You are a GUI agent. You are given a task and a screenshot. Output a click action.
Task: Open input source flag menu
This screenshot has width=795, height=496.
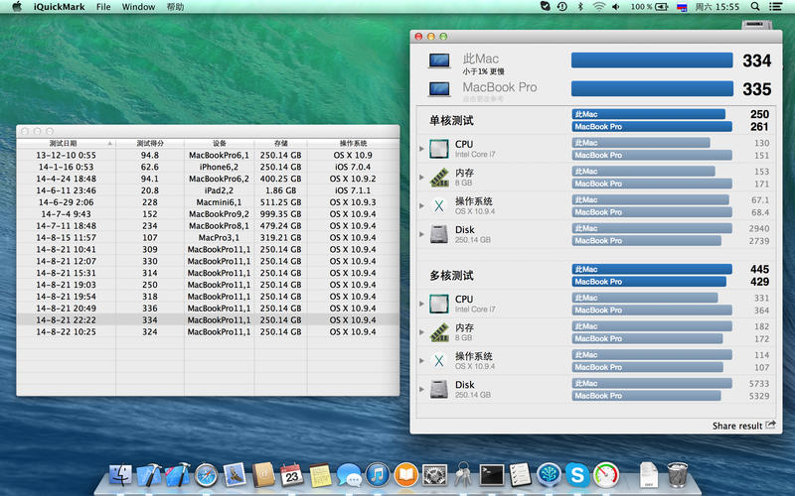(x=682, y=7)
